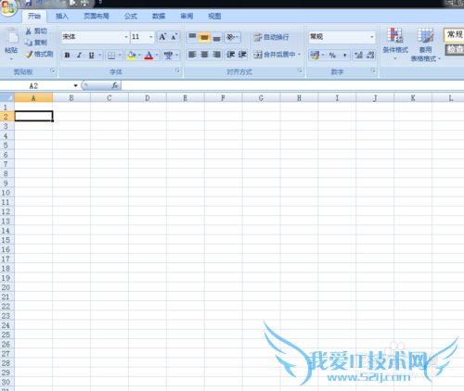Viewport: 464px width, 391px height.
Task: Toggle top vertical alignment
Action: tap(192, 37)
